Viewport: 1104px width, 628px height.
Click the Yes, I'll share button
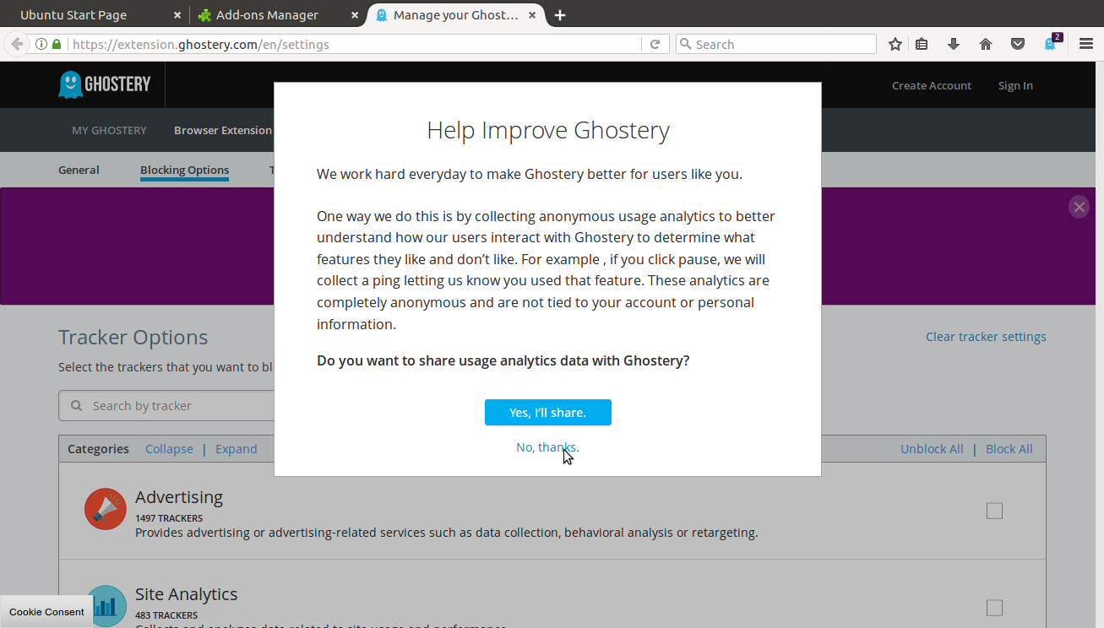pyautogui.click(x=547, y=412)
